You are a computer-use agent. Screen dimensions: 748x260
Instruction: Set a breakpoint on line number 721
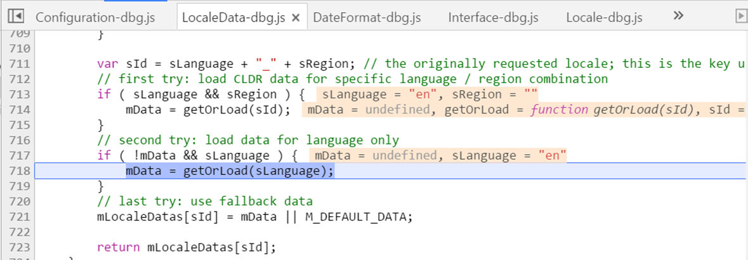(20, 217)
